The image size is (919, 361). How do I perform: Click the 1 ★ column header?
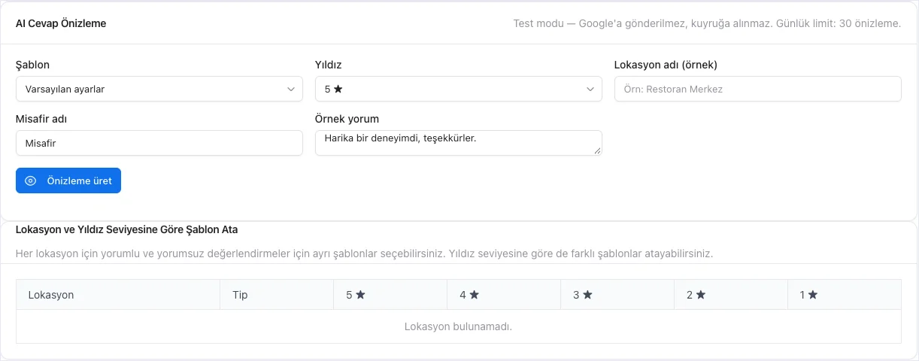845,295
